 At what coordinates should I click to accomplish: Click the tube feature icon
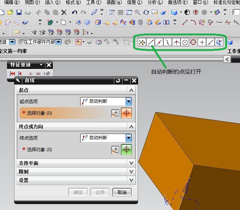[x=25, y=22]
